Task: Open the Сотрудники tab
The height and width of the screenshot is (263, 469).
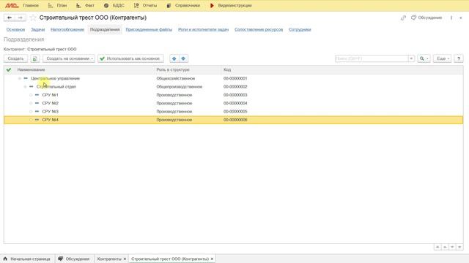Action: click(300, 29)
